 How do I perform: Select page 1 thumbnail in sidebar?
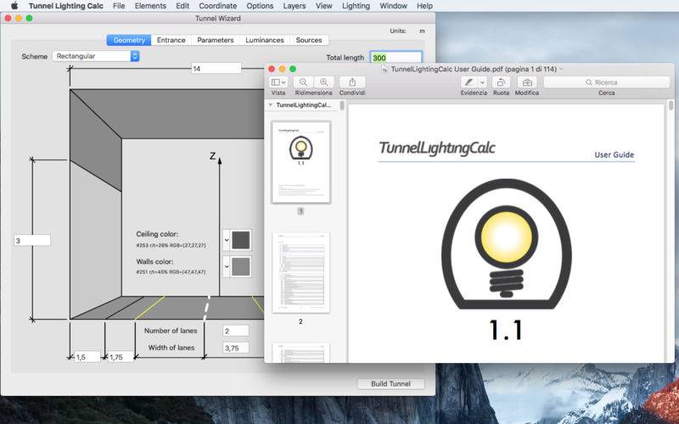pos(301,162)
